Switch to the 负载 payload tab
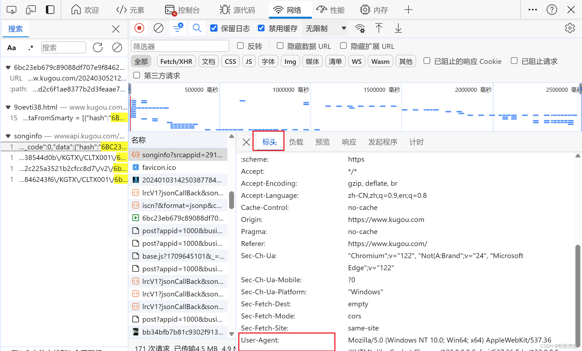This screenshot has height=351, width=582. pos(296,142)
